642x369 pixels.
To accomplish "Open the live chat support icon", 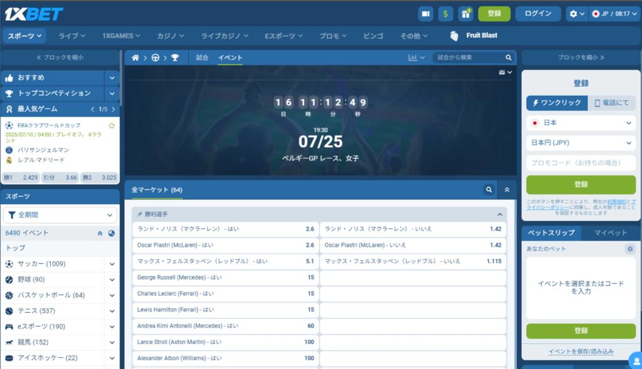I will point(636,361).
